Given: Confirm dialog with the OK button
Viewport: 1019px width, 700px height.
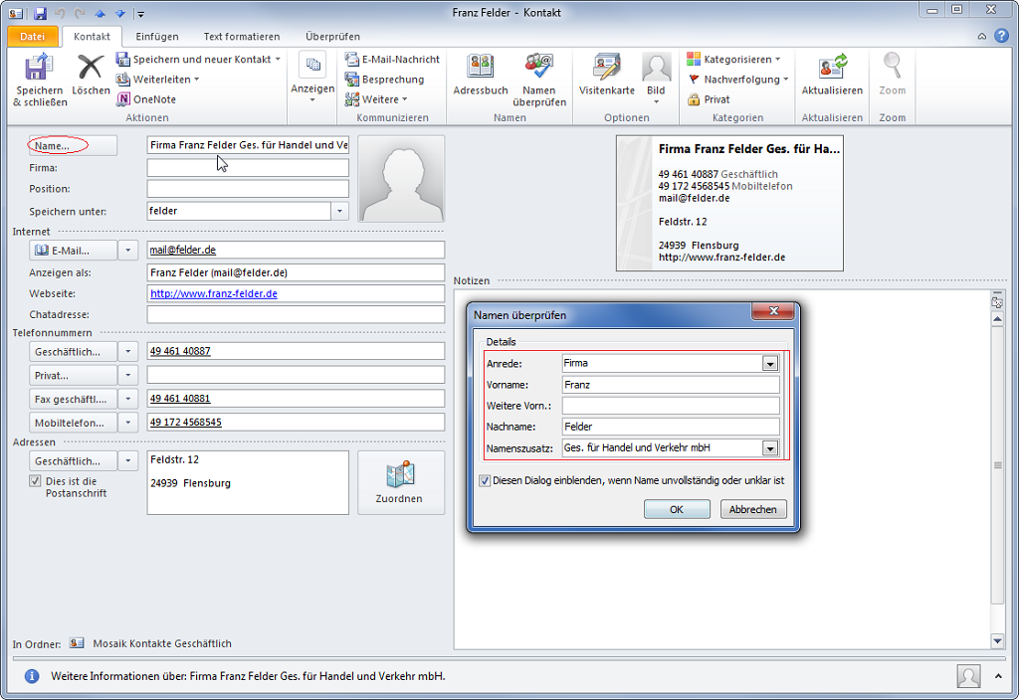Looking at the screenshot, I should point(676,509).
